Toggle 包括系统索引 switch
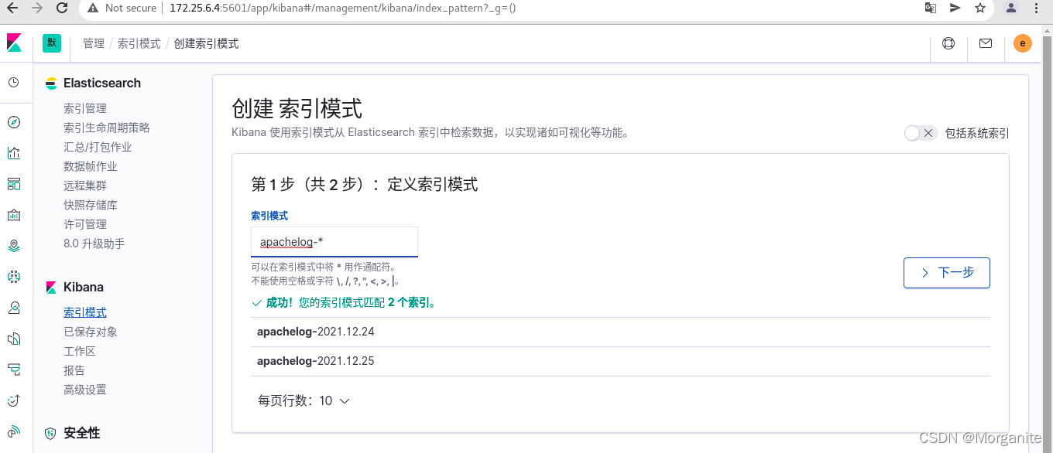1053x453 pixels. tap(921, 133)
